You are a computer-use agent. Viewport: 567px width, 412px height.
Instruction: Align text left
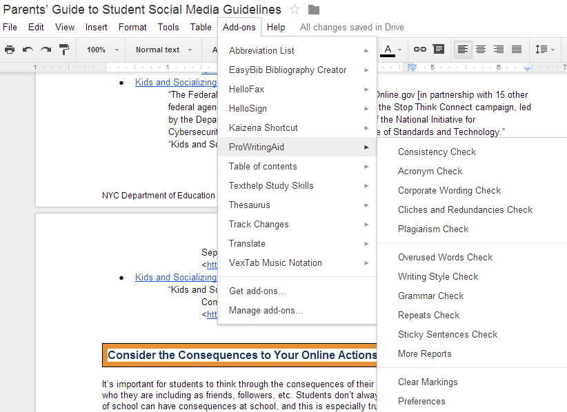(x=463, y=50)
